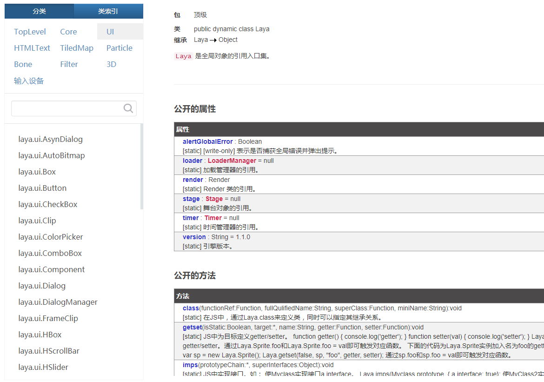The width and height of the screenshot is (544, 382).
Task: Click the class method link
Action: click(191, 308)
